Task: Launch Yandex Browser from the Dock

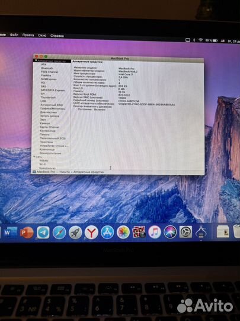Action: [x=91, y=232]
